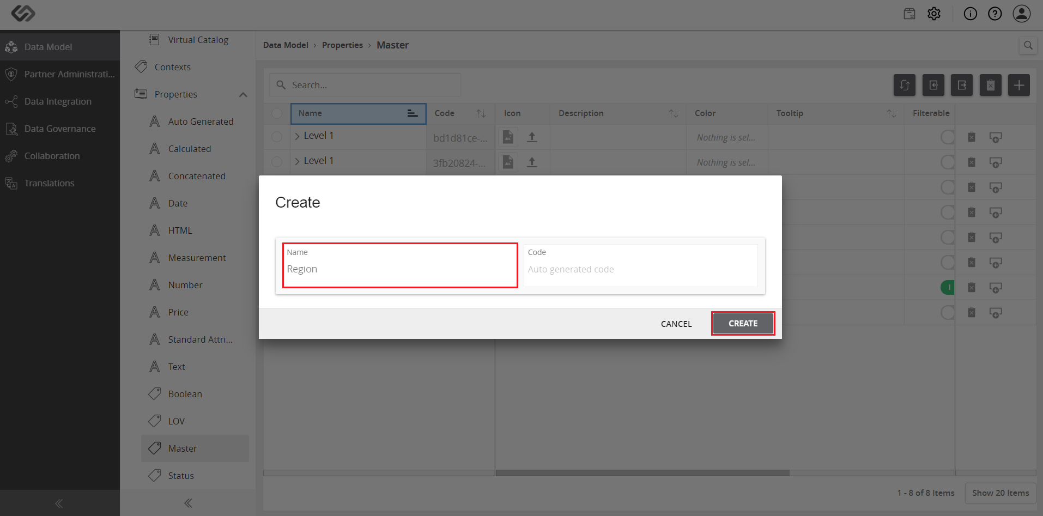This screenshot has width=1043, height=516.
Task: Click add-child icon in second Level 1 row
Action: click(x=996, y=162)
